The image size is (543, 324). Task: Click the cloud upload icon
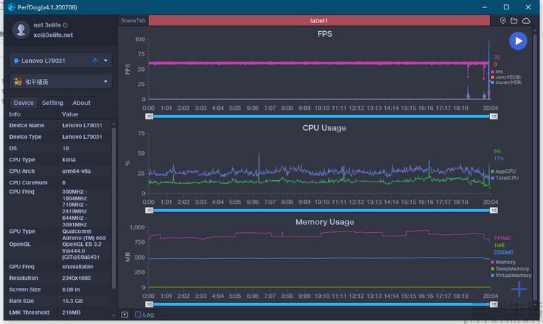point(526,21)
